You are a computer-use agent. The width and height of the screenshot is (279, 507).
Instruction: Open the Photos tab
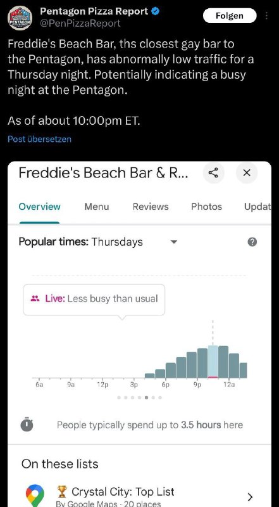coord(206,207)
